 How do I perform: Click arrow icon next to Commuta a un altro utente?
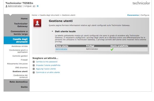[34, 72]
